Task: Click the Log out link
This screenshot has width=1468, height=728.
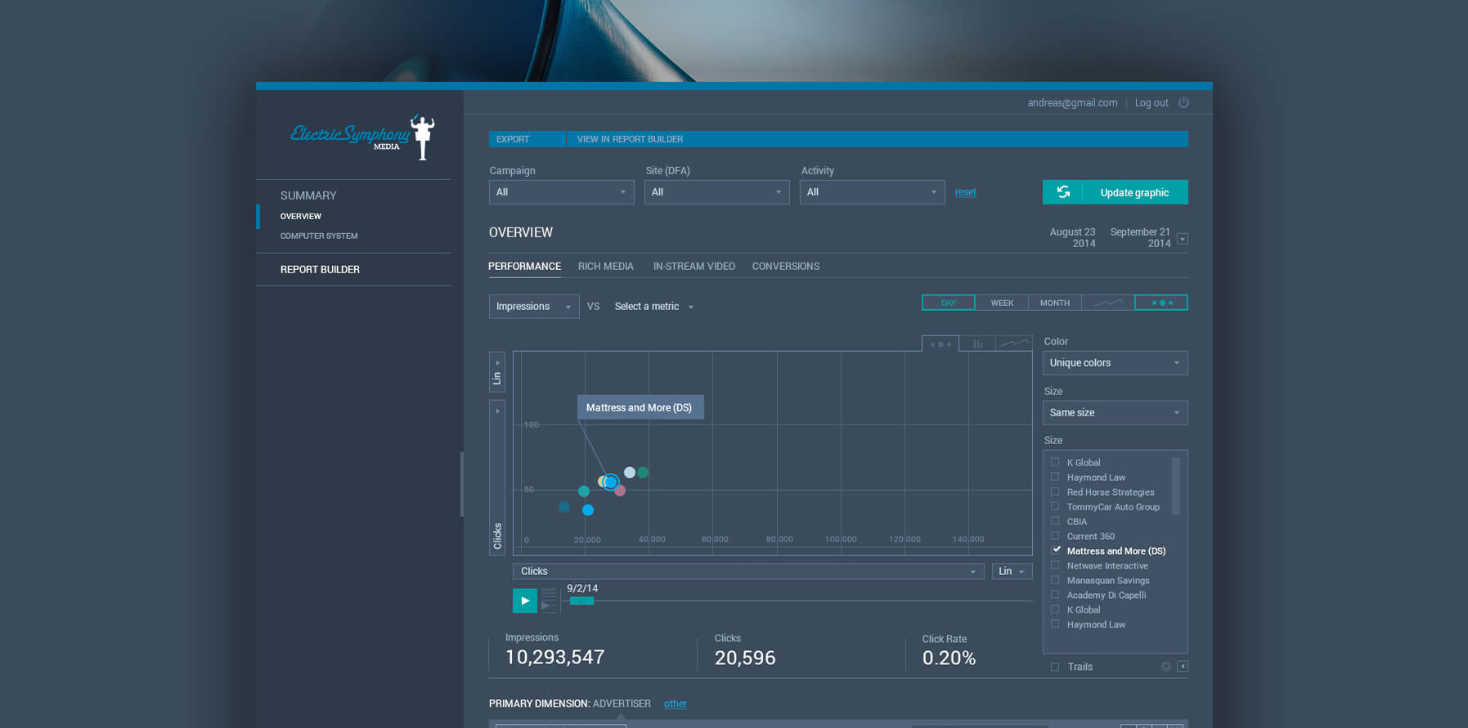Action: pos(1152,103)
